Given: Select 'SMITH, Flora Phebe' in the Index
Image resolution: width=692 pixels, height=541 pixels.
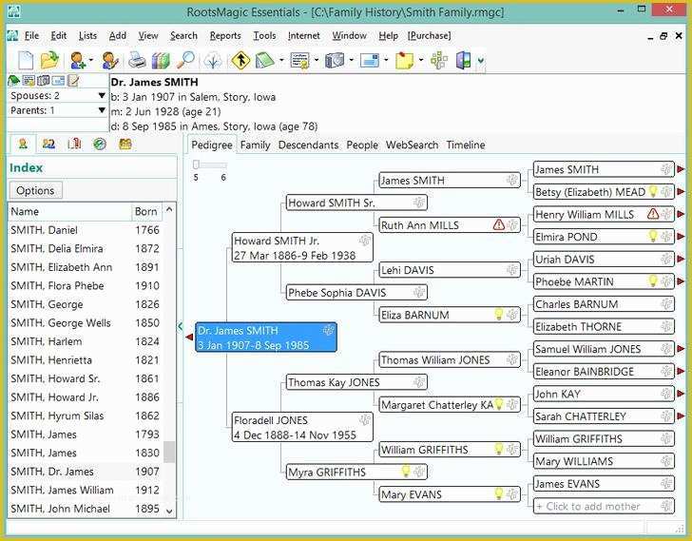Looking at the screenshot, I should 85,286.
